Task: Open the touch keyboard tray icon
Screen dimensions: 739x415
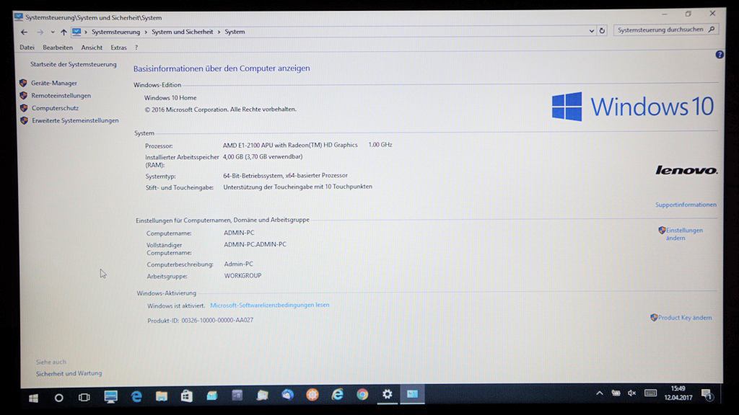Action: click(x=650, y=393)
